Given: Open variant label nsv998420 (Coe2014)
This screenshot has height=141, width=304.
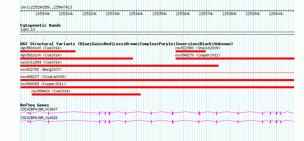Looking at the screenshot, I should click(51, 91).
